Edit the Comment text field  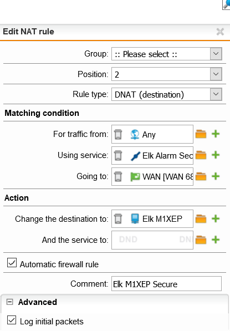tap(166, 284)
